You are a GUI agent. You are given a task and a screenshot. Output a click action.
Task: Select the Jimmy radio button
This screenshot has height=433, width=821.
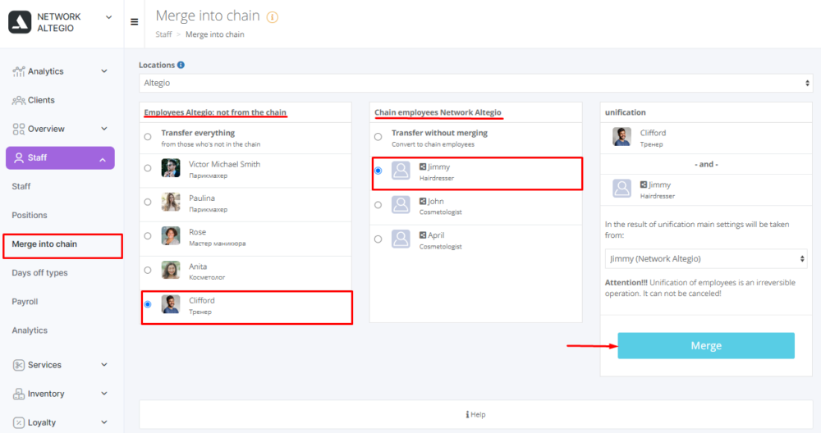click(378, 171)
